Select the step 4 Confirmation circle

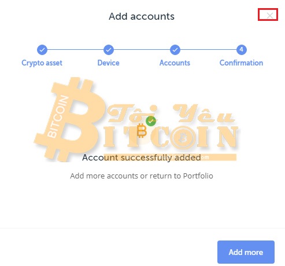point(241,50)
